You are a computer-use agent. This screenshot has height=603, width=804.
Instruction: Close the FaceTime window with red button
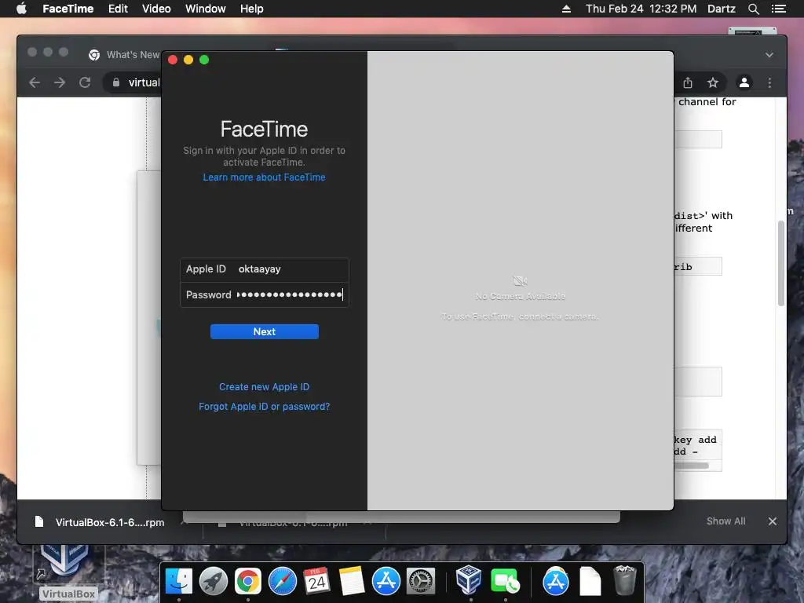click(x=173, y=60)
